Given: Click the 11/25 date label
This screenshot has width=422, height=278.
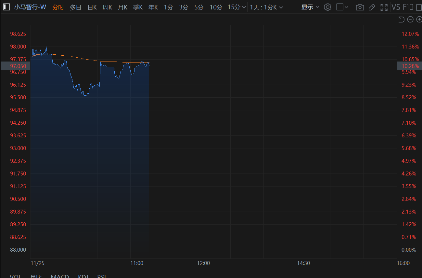Looking at the screenshot, I should coord(37,263).
